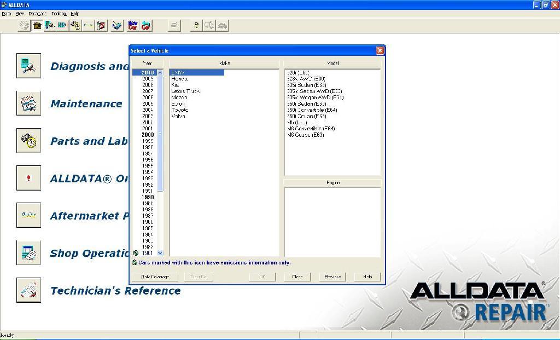The height and width of the screenshot is (340, 560).
Task: Select Scion in the Make list
Action: click(x=178, y=103)
